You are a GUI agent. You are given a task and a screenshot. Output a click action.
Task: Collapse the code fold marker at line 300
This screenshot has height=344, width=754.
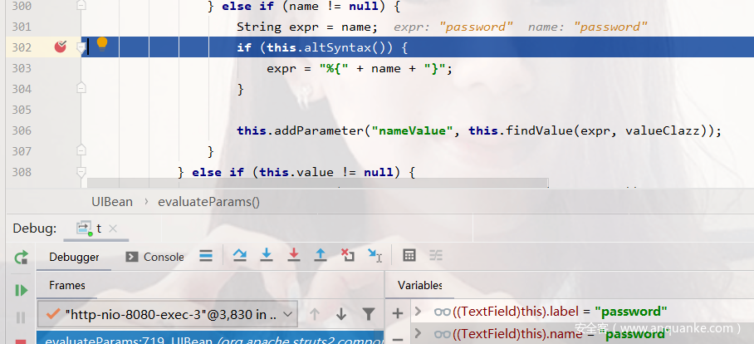click(x=81, y=6)
